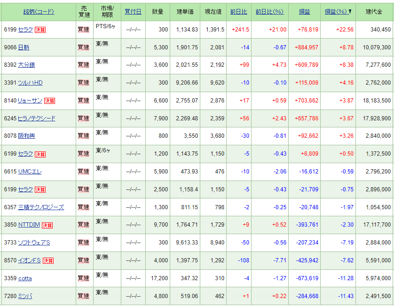The width and height of the screenshot is (394, 307).
Task: Select 損益(%) value -11.43
Action: 346,296
